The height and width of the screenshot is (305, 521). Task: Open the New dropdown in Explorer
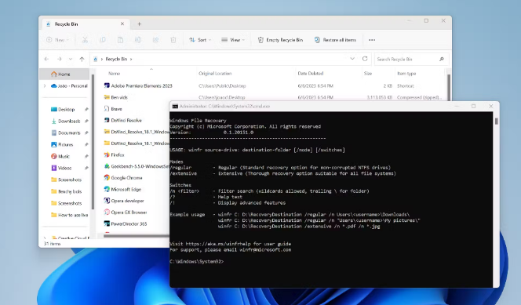click(58, 40)
